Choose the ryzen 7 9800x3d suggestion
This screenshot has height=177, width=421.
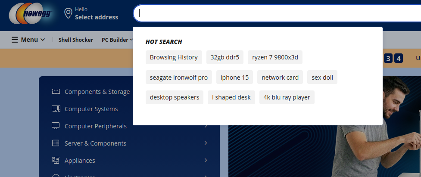(x=275, y=57)
